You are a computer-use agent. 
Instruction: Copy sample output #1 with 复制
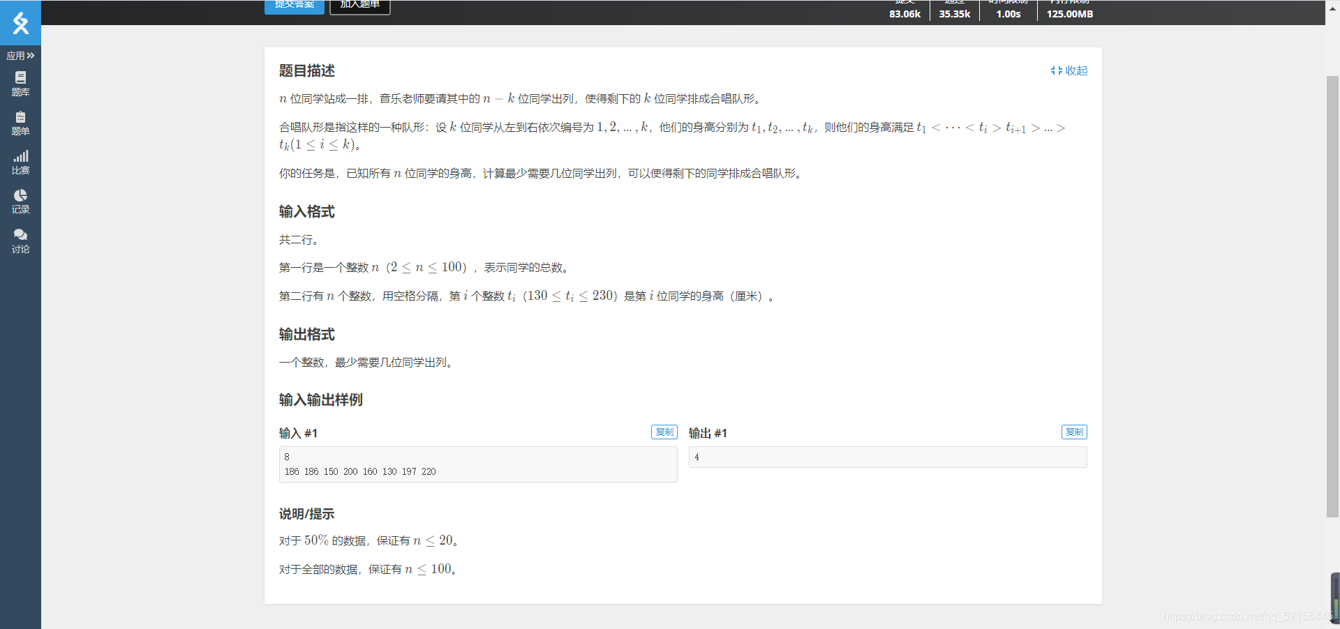1074,432
